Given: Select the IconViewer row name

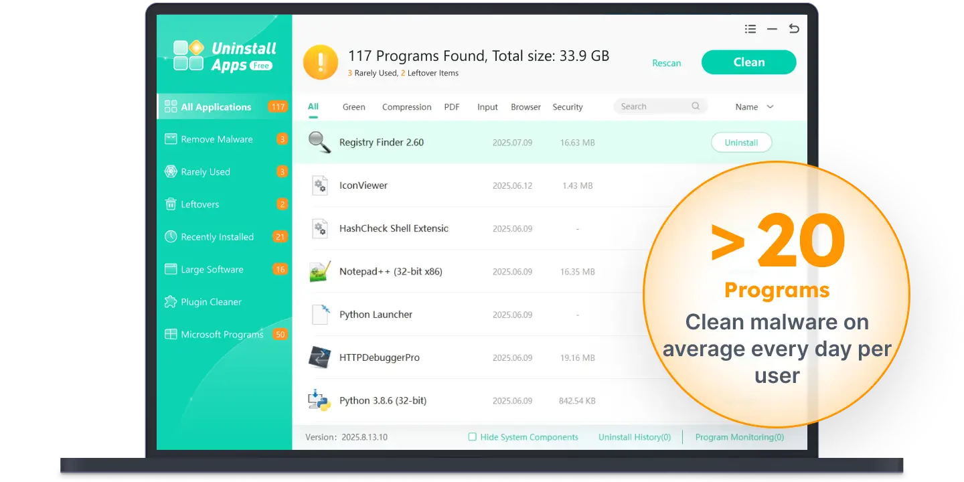Looking at the screenshot, I should [x=364, y=185].
